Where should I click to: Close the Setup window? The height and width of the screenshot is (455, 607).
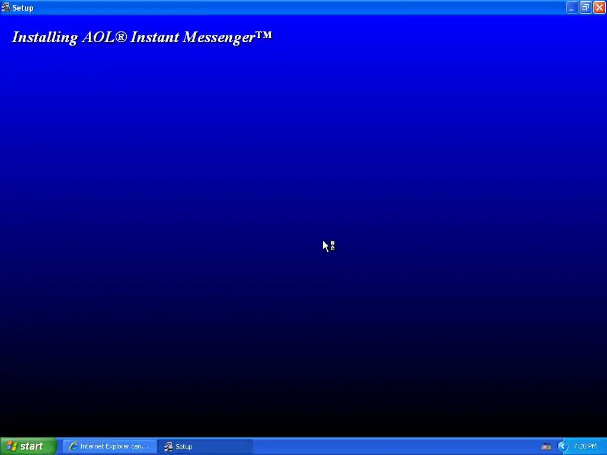[599, 8]
